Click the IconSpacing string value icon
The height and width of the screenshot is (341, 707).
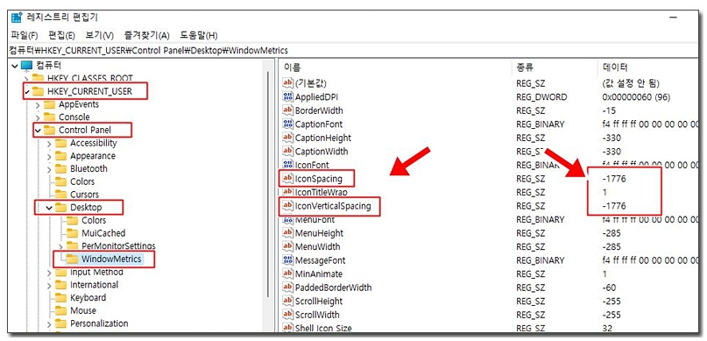[x=287, y=179]
